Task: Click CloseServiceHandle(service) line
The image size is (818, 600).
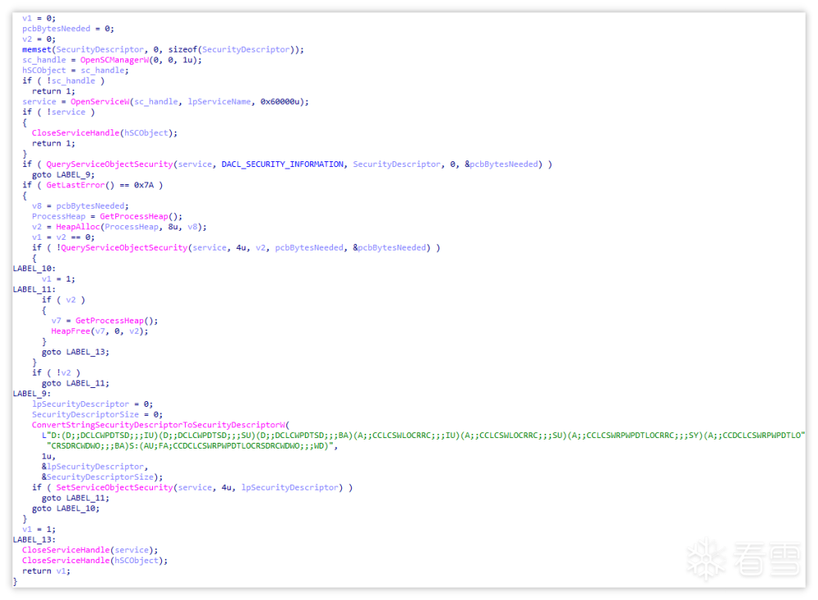Action: click(90, 550)
